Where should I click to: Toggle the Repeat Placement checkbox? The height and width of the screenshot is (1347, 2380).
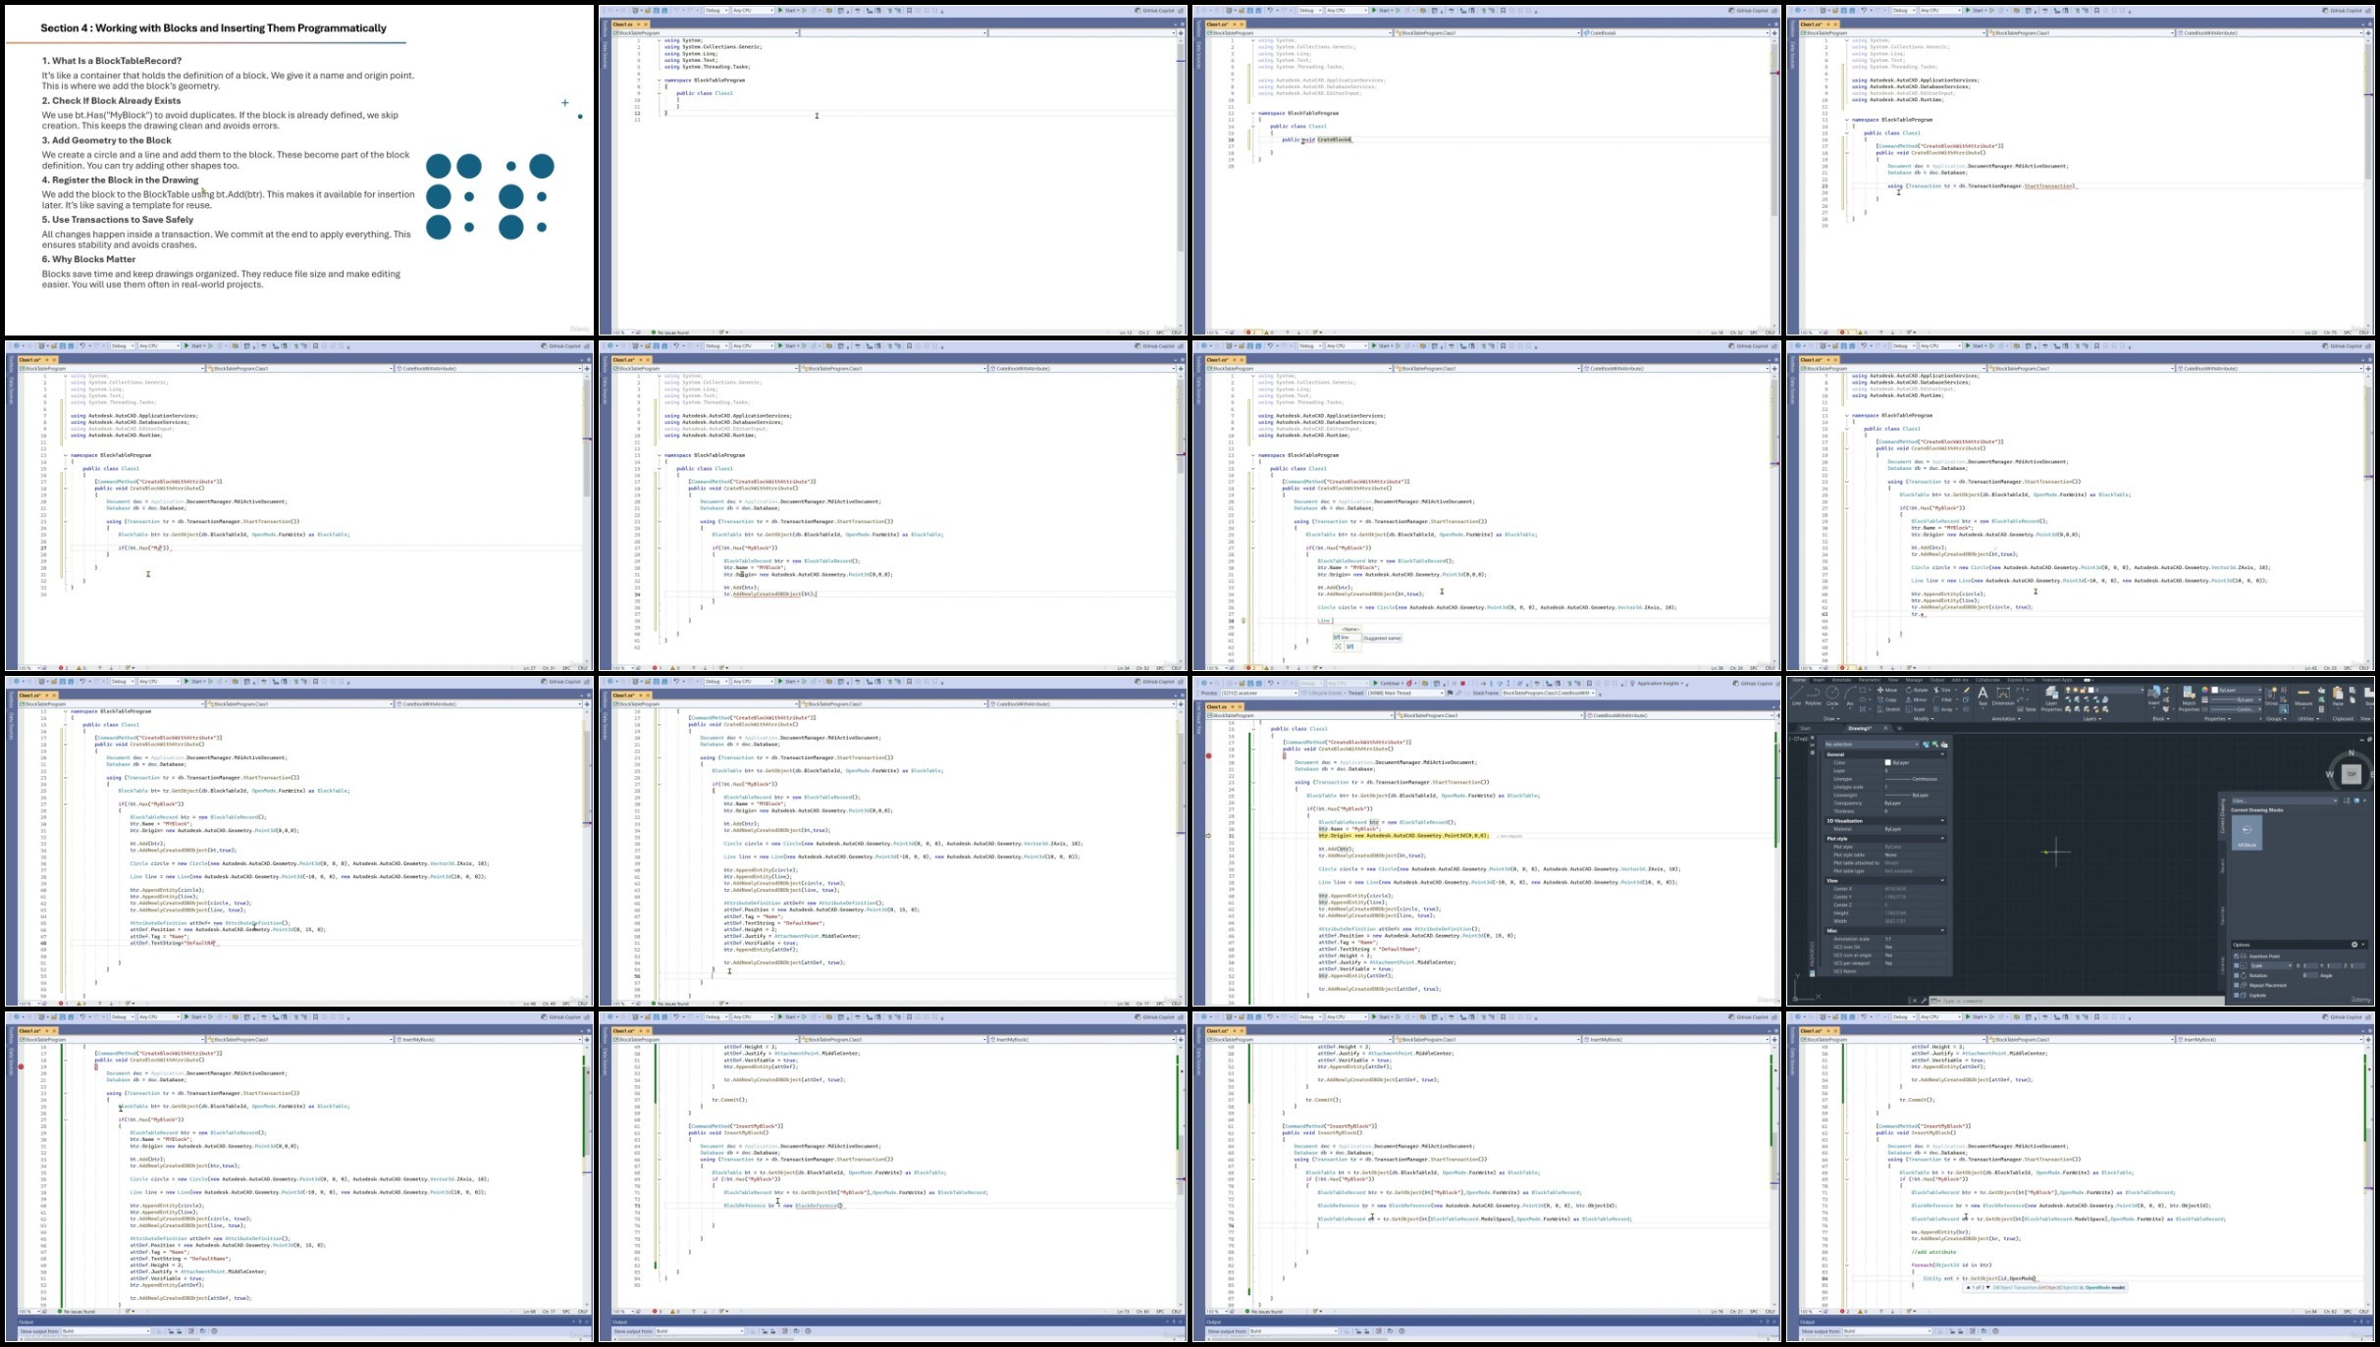[x=2236, y=985]
